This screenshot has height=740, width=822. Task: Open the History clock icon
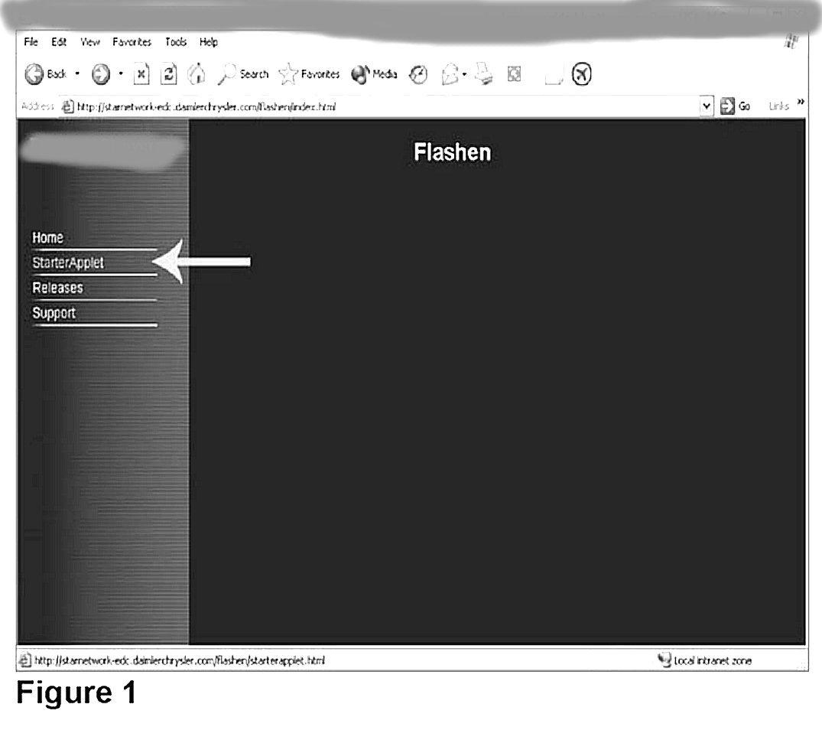point(418,74)
